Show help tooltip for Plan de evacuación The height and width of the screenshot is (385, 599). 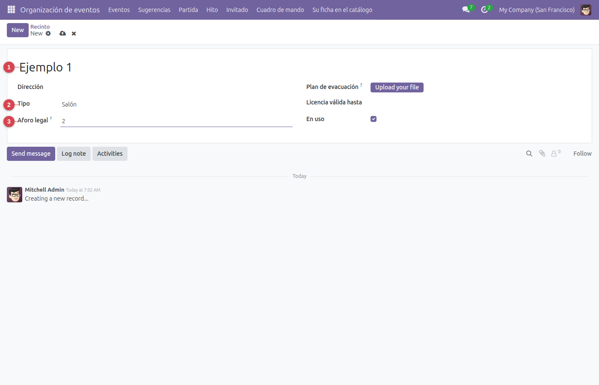pos(361,85)
